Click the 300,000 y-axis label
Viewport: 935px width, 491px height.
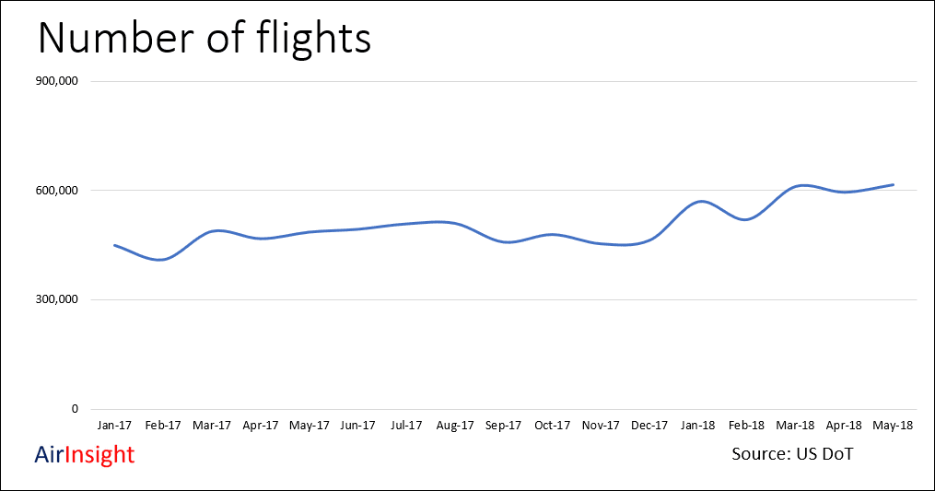point(58,300)
